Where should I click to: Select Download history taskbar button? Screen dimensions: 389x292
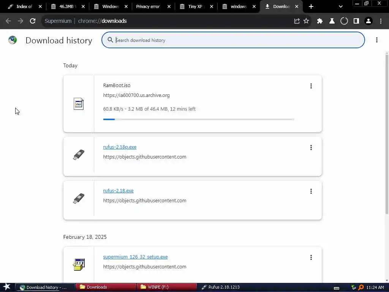tap(46, 287)
